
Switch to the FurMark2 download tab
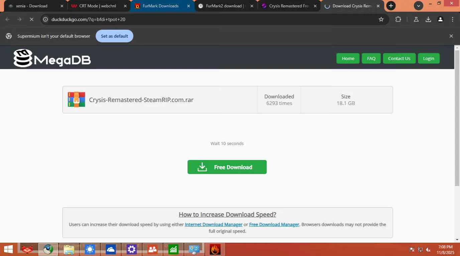point(226,6)
